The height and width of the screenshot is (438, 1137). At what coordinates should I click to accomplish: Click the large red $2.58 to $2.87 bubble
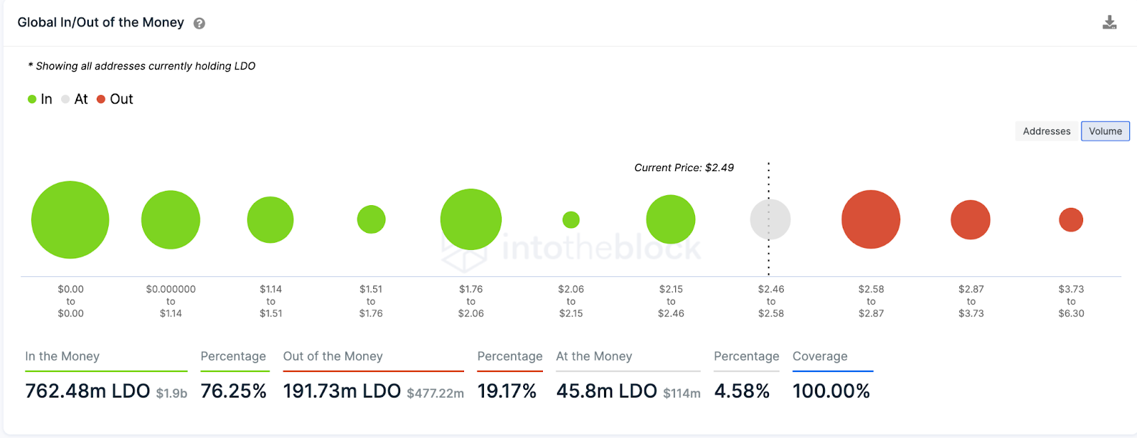(871, 219)
